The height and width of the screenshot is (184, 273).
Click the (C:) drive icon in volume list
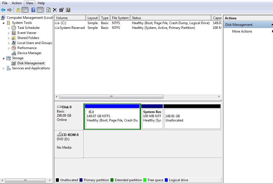(57, 23)
